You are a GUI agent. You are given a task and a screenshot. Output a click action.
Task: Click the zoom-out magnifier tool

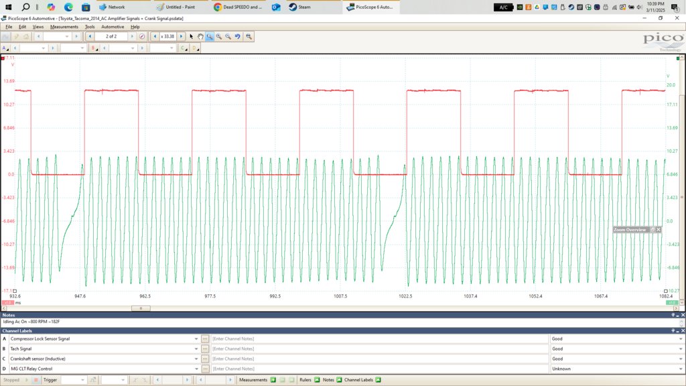click(228, 36)
